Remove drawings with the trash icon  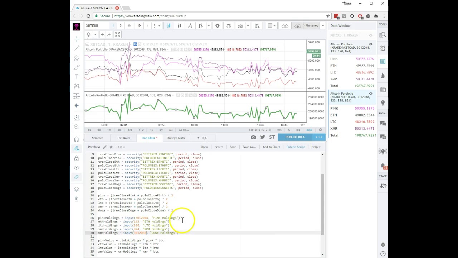tap(77, 199)
